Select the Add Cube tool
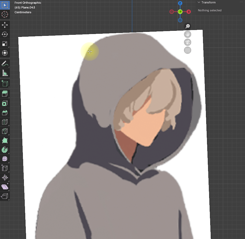The height and width of the screenshot is (239, 245). (x=5, y=84)
